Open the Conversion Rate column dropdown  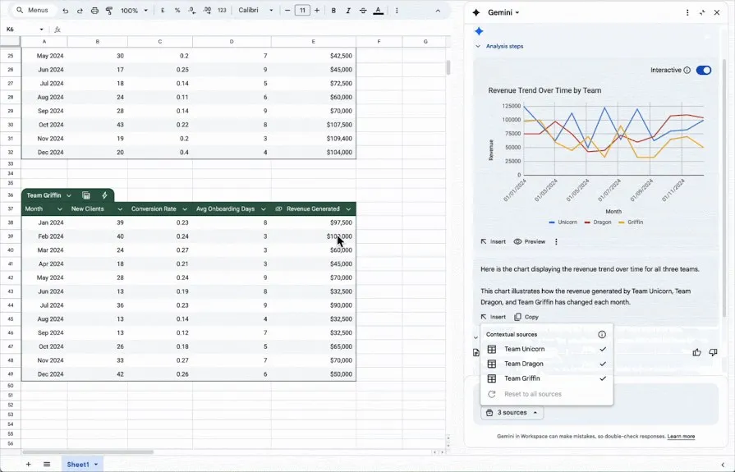coord(185,209)
